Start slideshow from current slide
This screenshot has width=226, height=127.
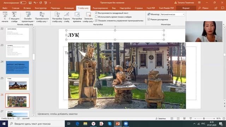click(14, 17)
